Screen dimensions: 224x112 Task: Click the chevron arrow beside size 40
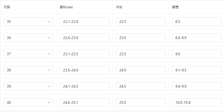tap(49, 102)
